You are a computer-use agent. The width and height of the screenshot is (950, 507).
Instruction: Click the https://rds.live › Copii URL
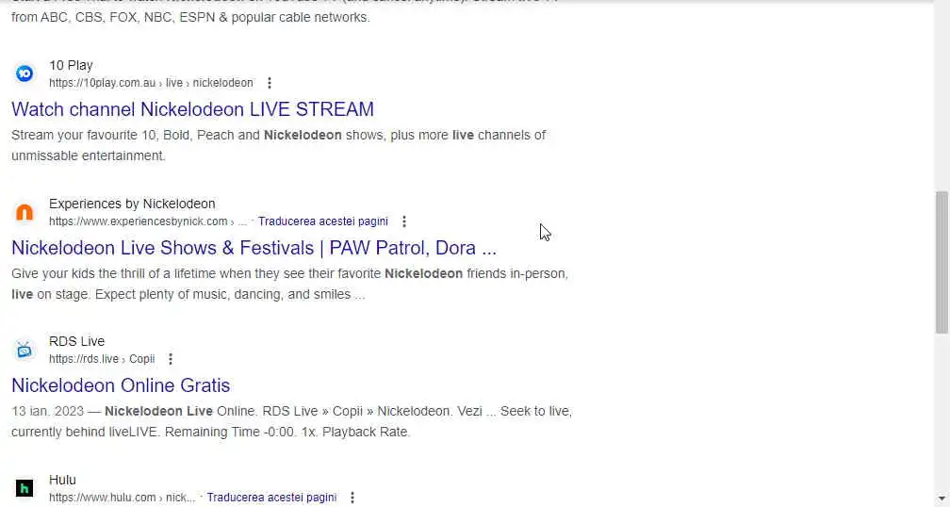point(102,359)
